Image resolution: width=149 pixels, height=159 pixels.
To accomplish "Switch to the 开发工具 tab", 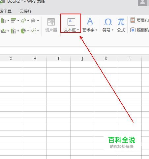I will pos(6,11).
